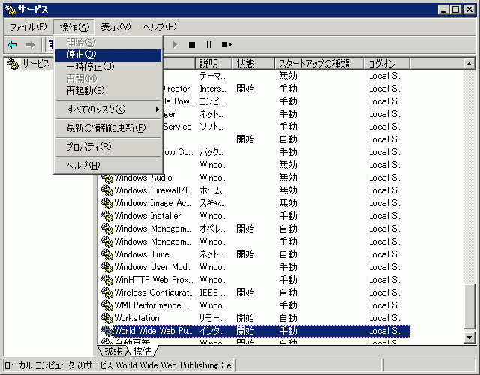Click the WMI Performance service icon
Screen dimensions: 480x375
coord(107,305)
